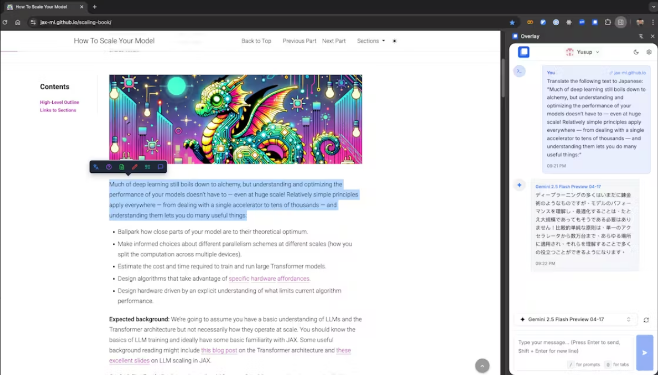Click the @ for tabs hint
The width and height of the screenshot is (658, 375).
click(x=617, y=364)
